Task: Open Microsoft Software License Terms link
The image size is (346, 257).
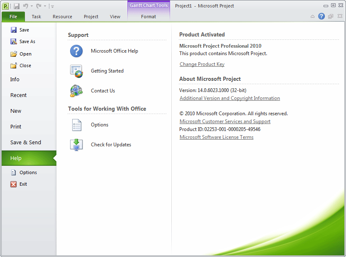Action: [x=217, y=137]
